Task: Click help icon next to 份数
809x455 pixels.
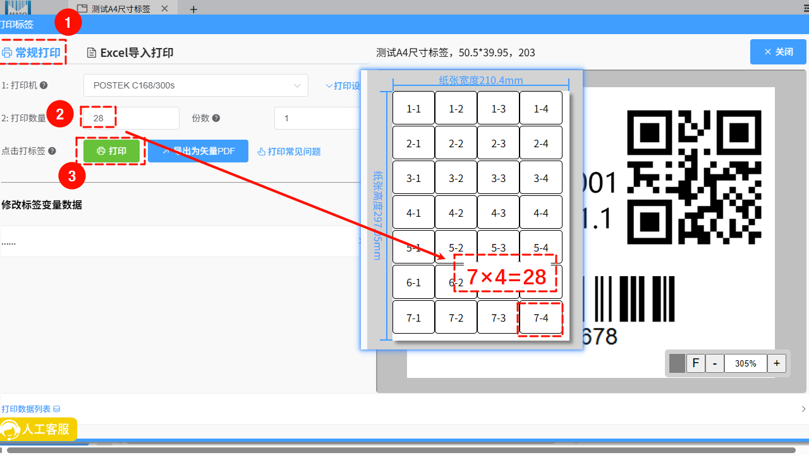Action: (x=216, y=118)
